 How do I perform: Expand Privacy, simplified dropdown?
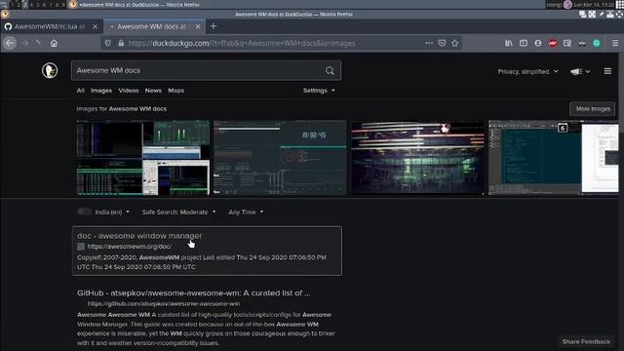(x=527, y=71)
